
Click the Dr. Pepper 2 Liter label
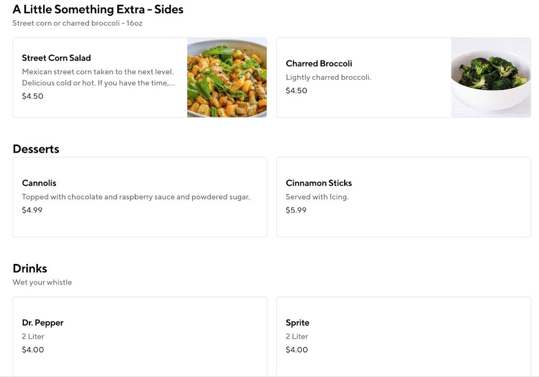[x=33, y=337]
